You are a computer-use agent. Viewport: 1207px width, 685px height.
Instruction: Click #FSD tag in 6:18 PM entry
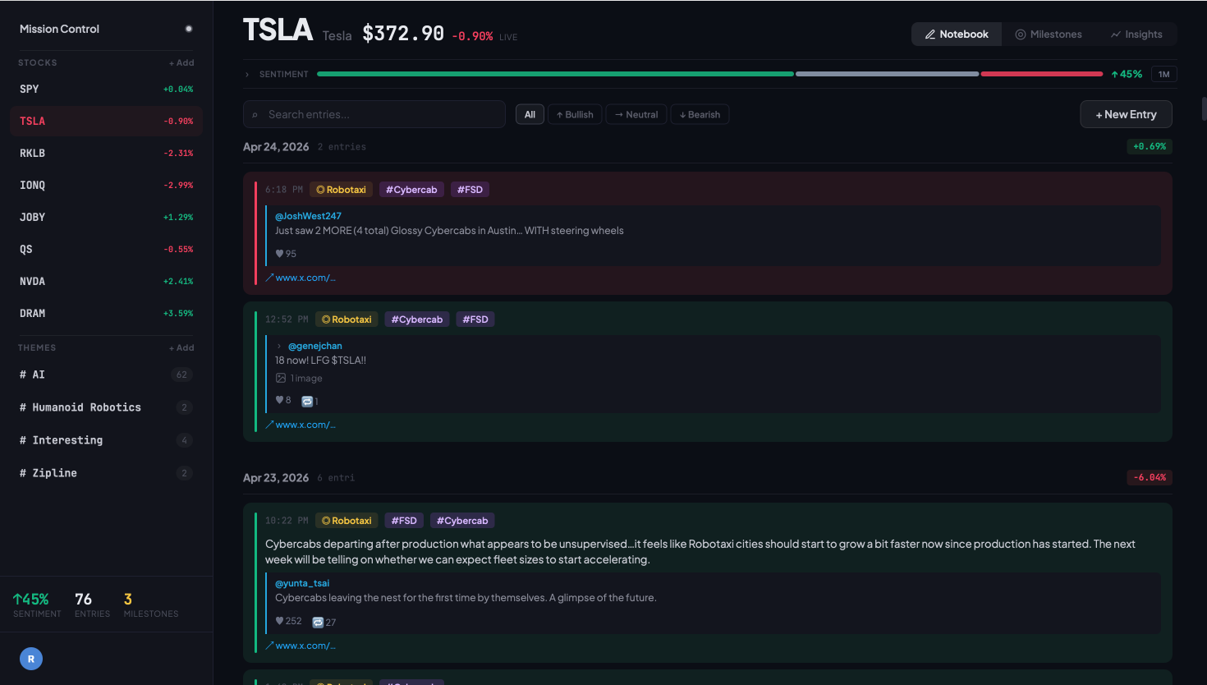(470, 190)
